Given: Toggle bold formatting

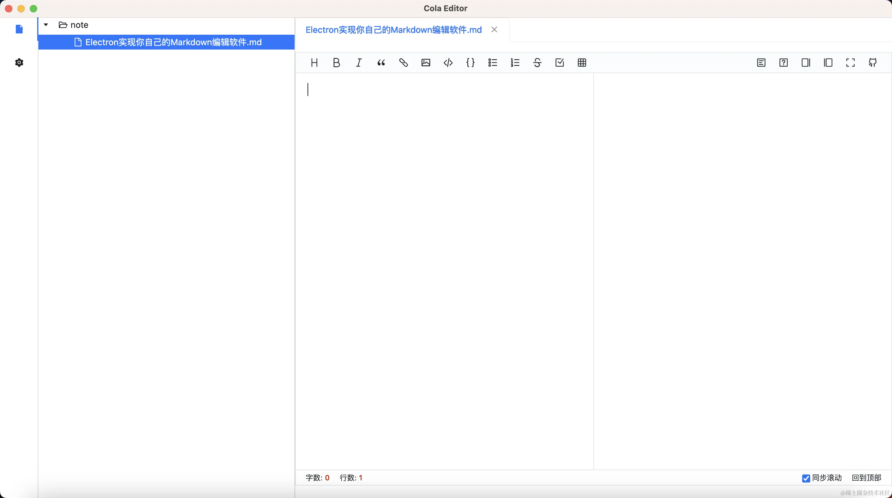Looking at the screenshot, I should 336,63.
